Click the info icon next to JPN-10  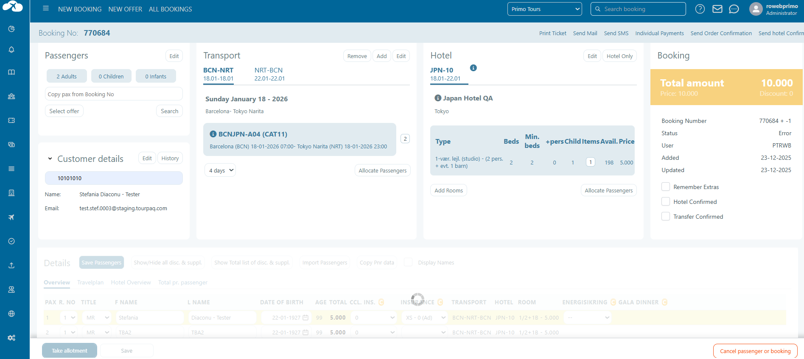tap(473, 68)
